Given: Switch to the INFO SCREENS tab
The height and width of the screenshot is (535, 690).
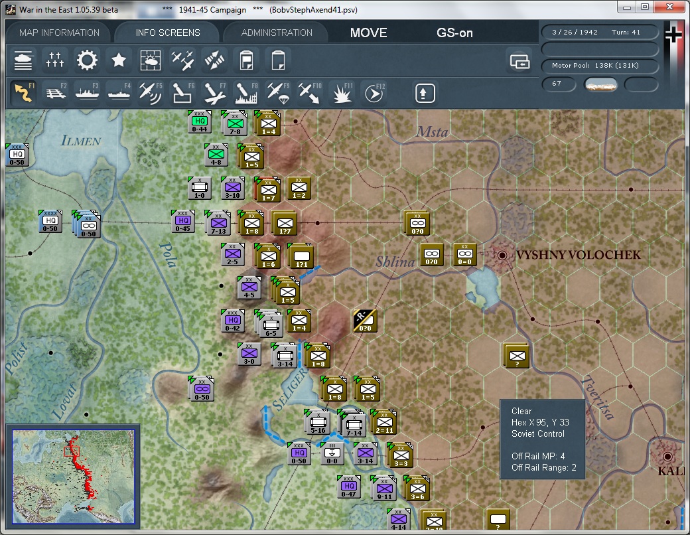Looking at the screenshot, I should 168,33.
